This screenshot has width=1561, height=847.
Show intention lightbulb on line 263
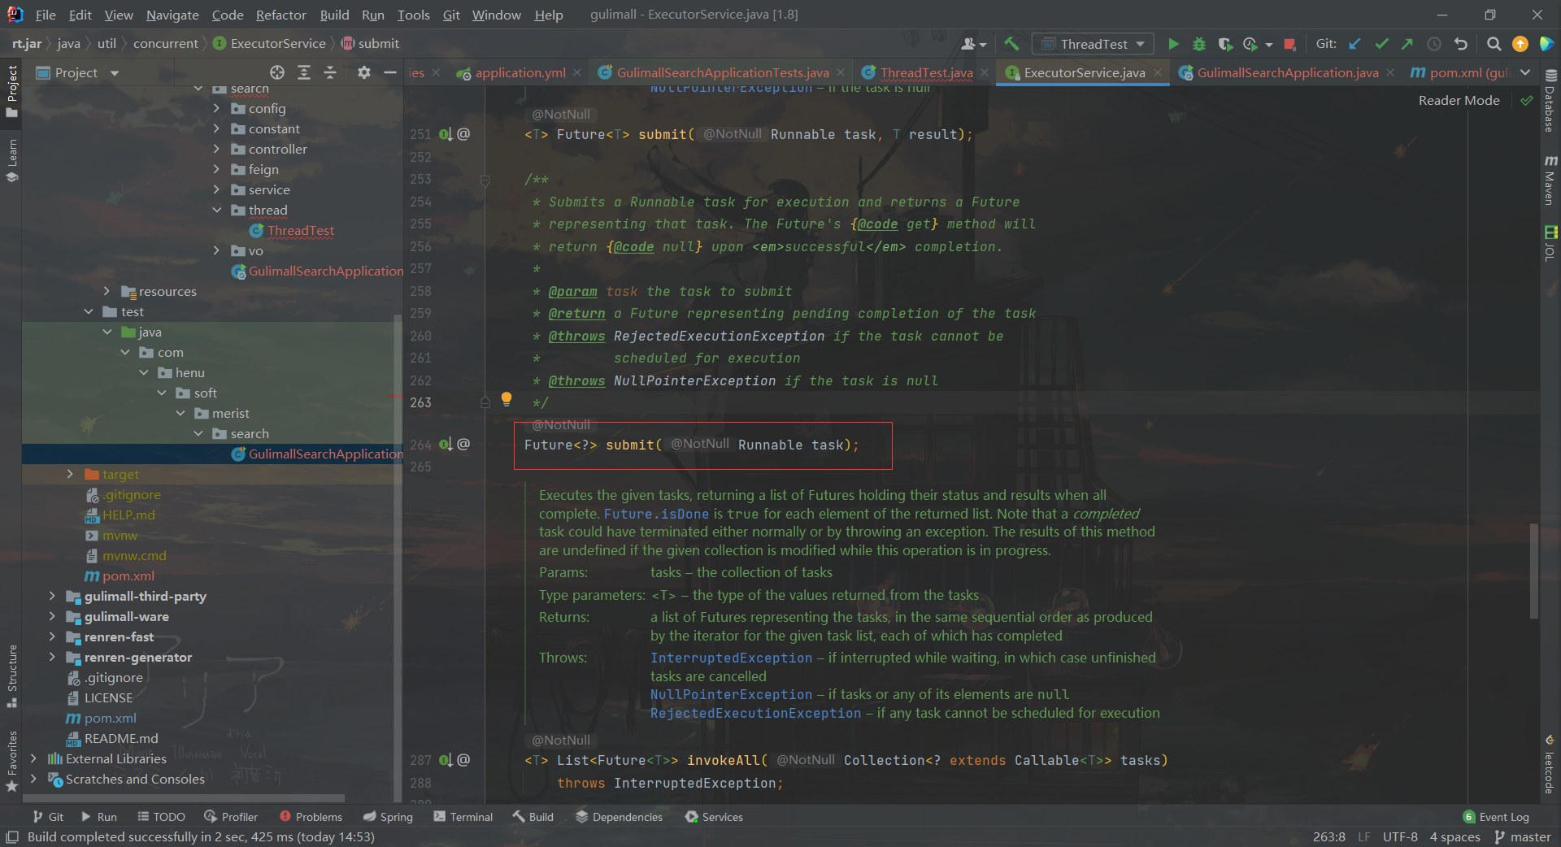point(507,398)
